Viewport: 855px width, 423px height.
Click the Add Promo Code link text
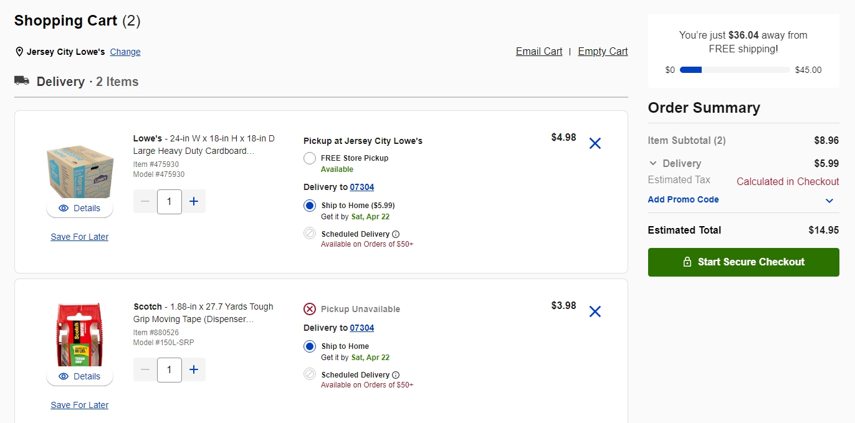click(684, 200)
